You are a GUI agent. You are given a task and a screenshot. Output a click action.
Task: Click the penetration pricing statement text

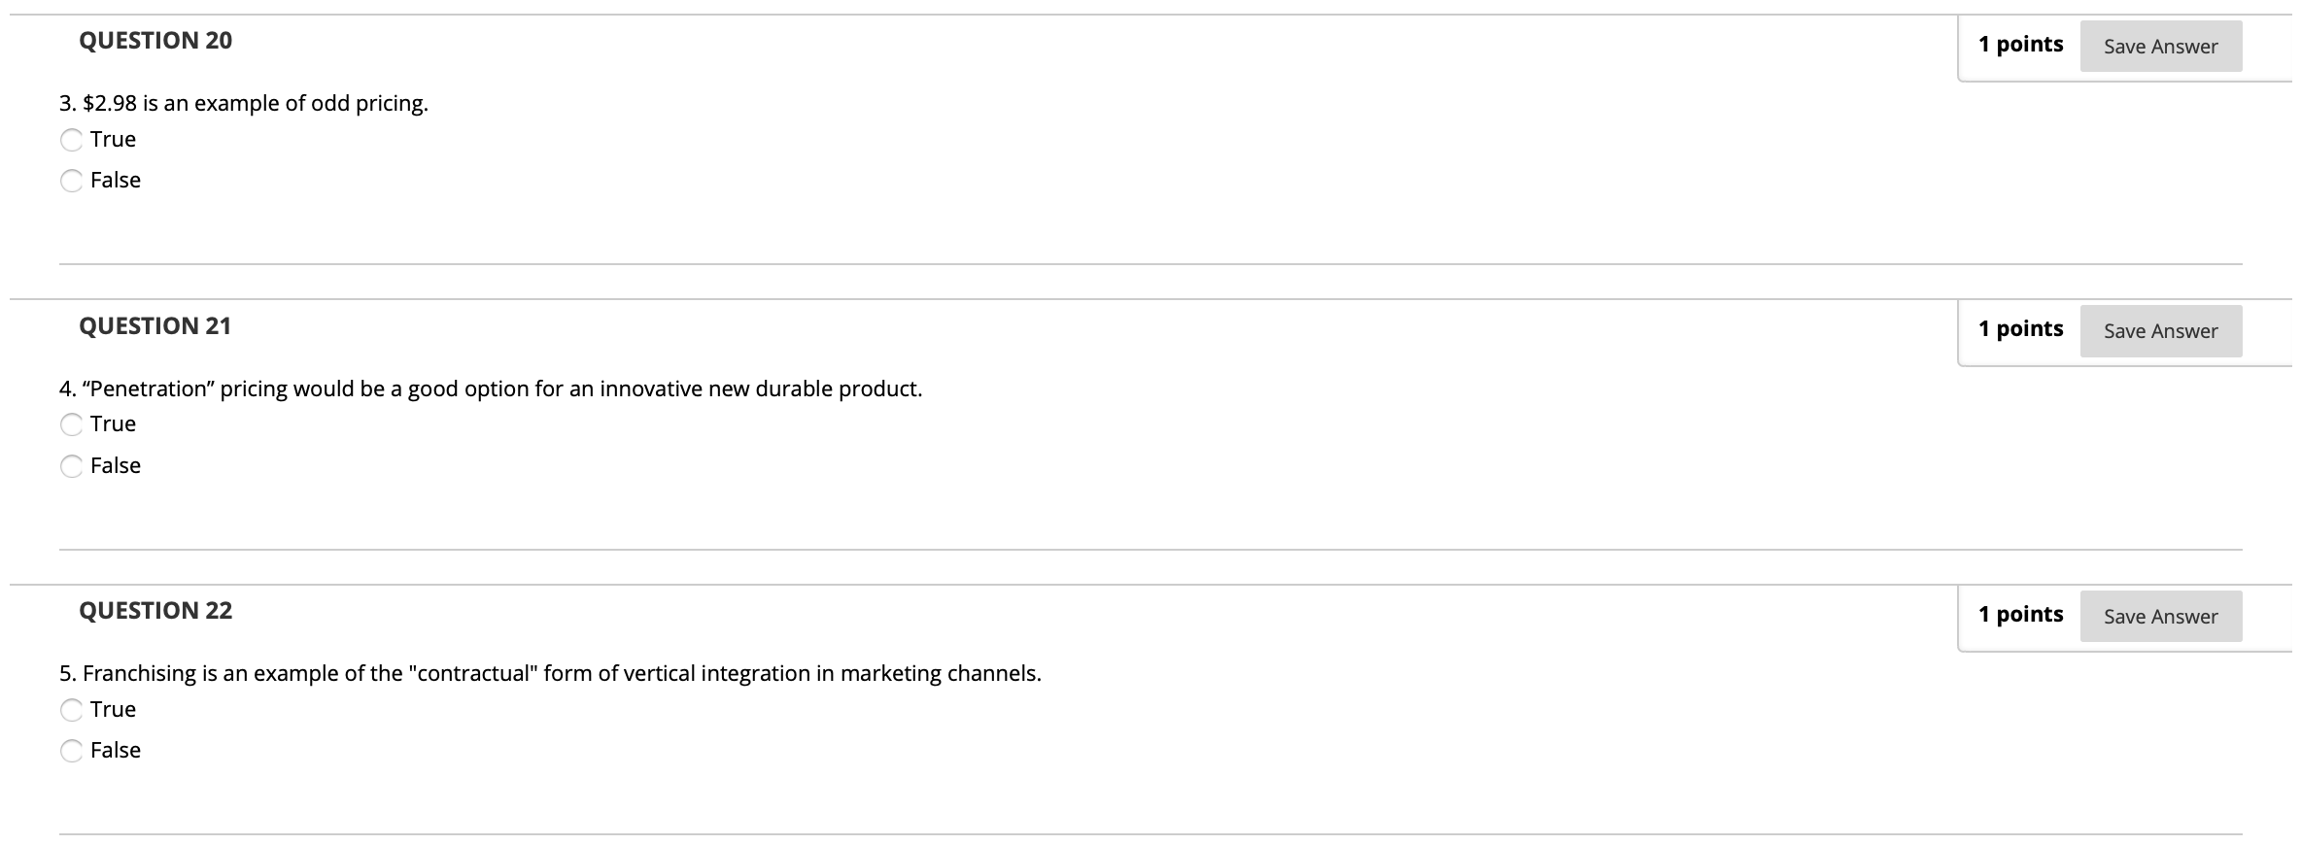[x=491, y=389]
